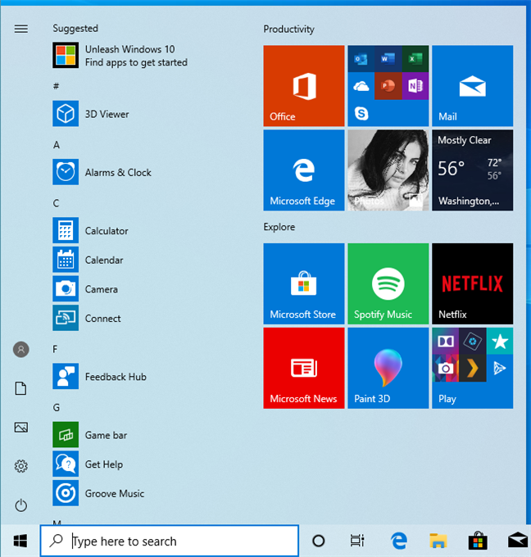Open Settings gear in the Start sidebar
Viewport: 531px width, 557px height.
point(21,466)
